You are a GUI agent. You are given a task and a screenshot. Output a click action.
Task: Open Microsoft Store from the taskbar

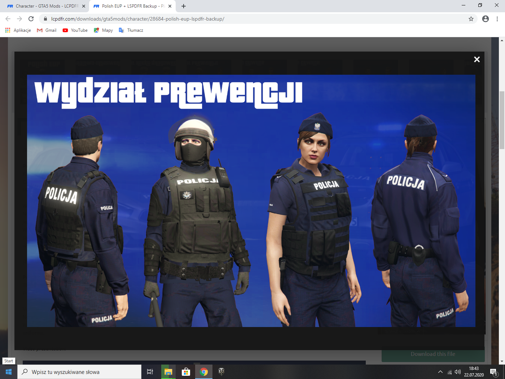(186, 372)
